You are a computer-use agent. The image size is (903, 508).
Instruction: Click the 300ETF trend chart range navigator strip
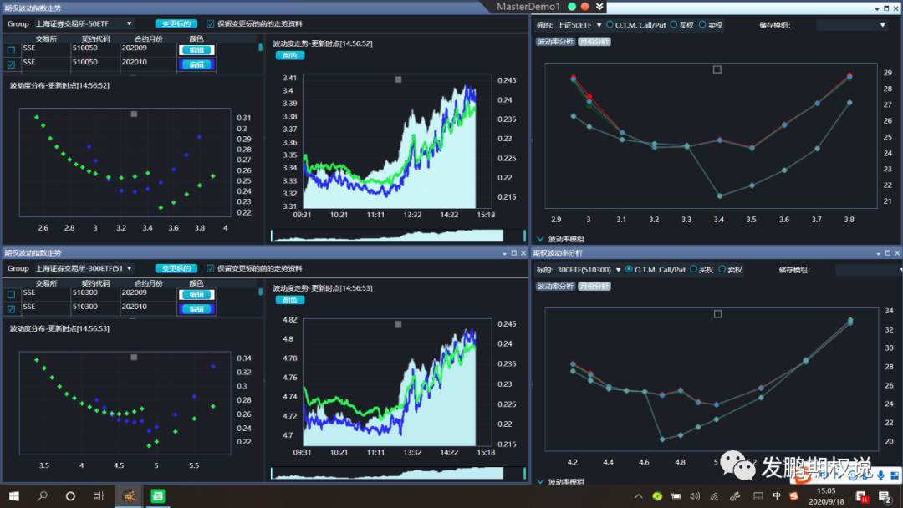point(399,473)
